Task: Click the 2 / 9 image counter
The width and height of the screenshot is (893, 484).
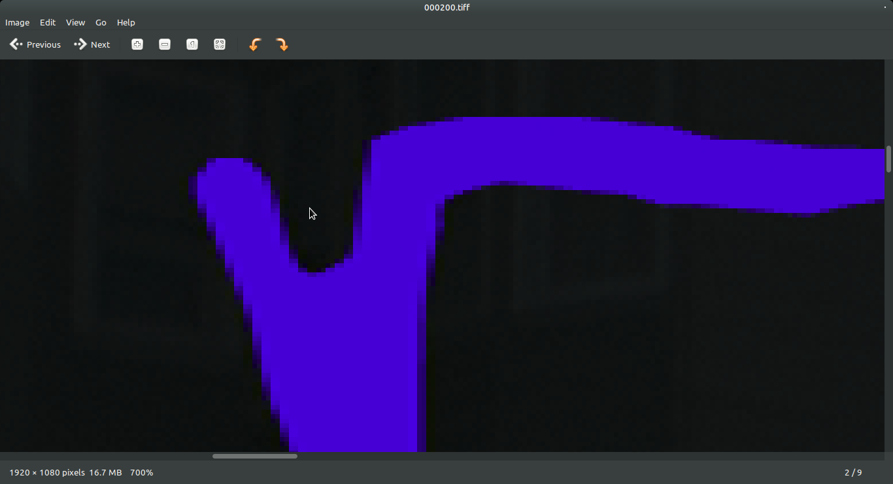Action: pos(853,472)
